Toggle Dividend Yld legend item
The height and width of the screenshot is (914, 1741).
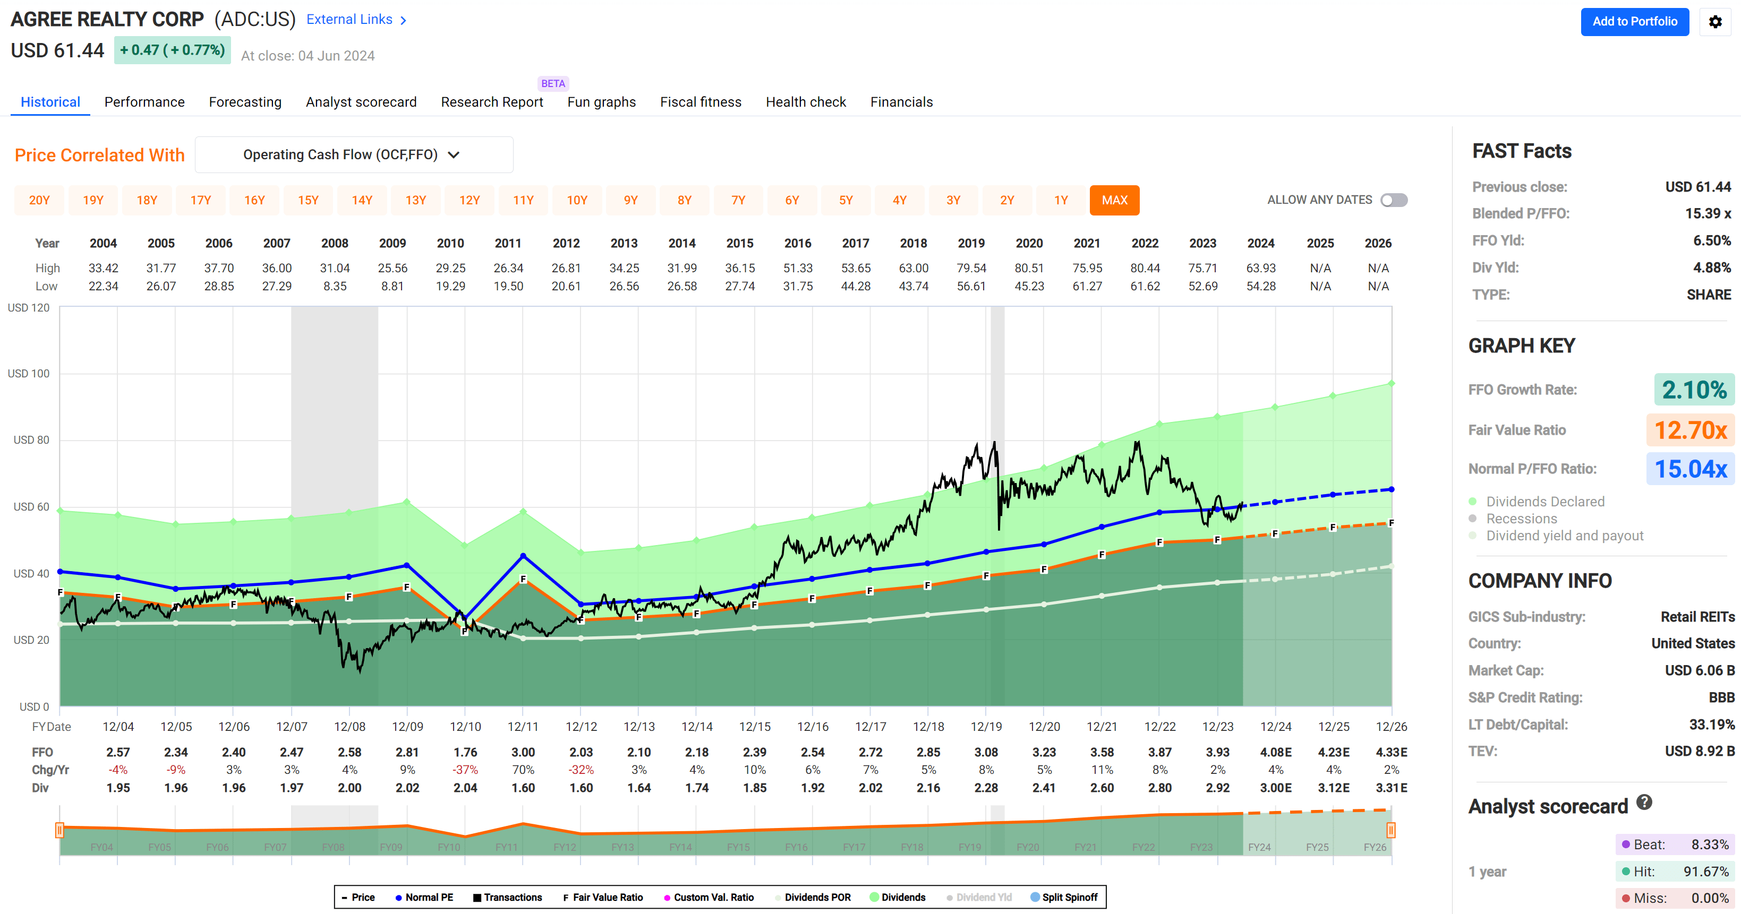[x=979, y=897]
